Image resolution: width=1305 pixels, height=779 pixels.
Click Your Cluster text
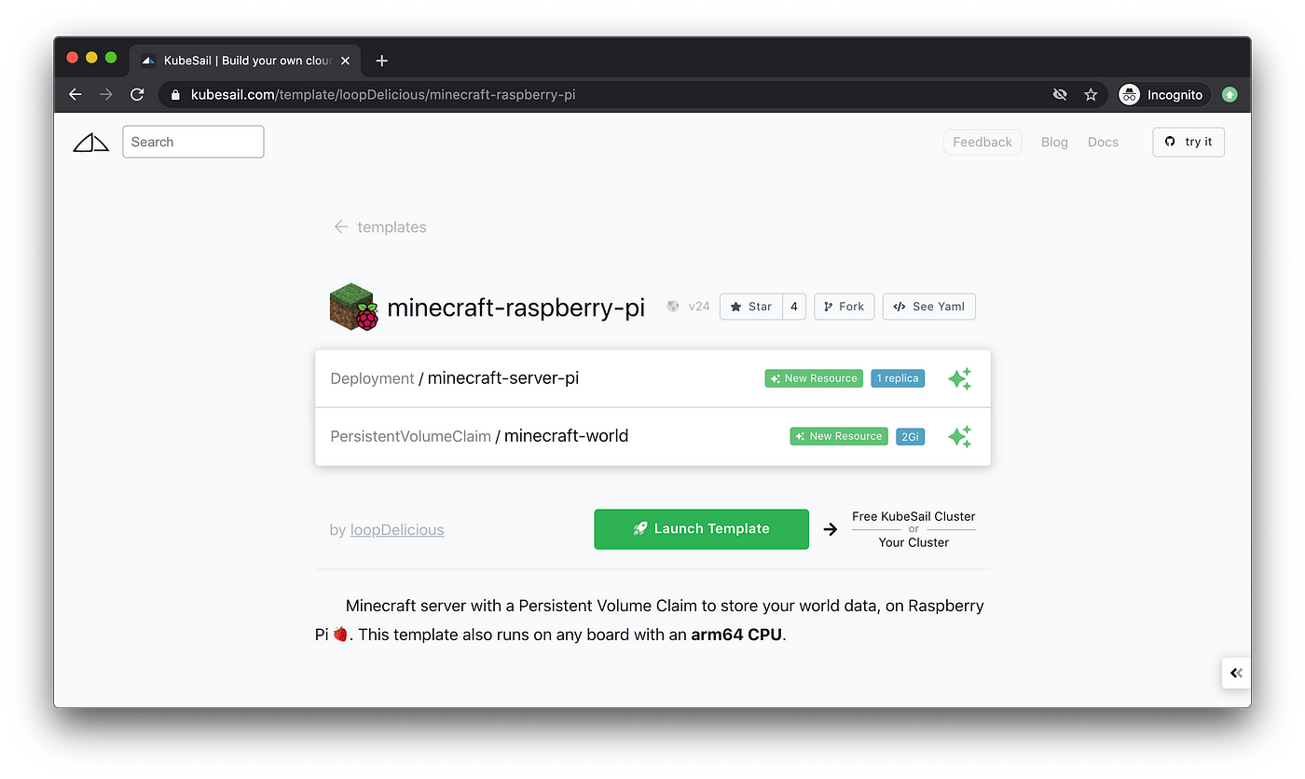pyautogui.click(x=913, y=542)
